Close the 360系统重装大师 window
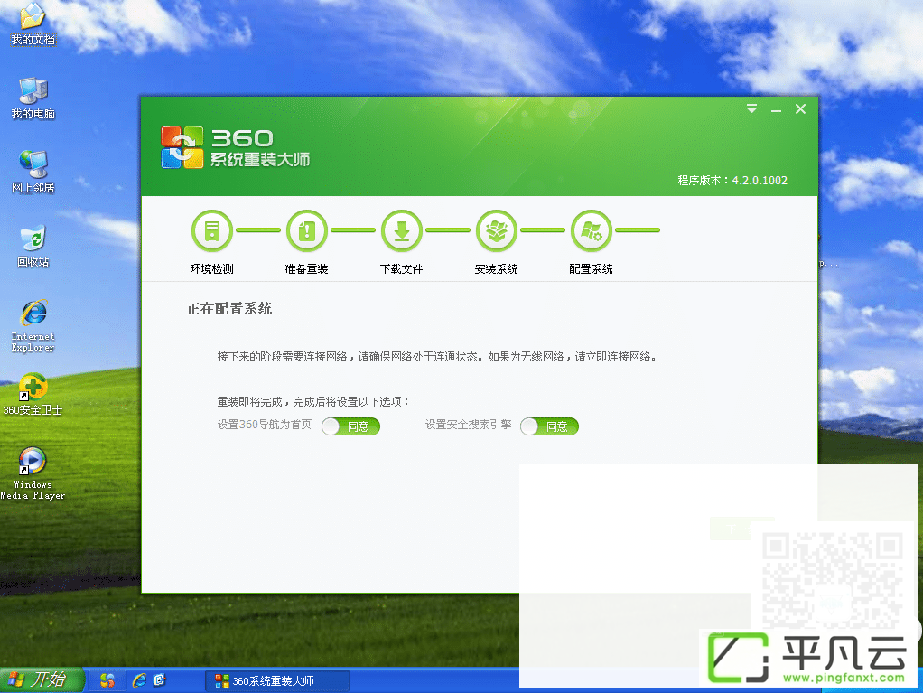Viewport: 923px width, 693px height. (800, 109)
